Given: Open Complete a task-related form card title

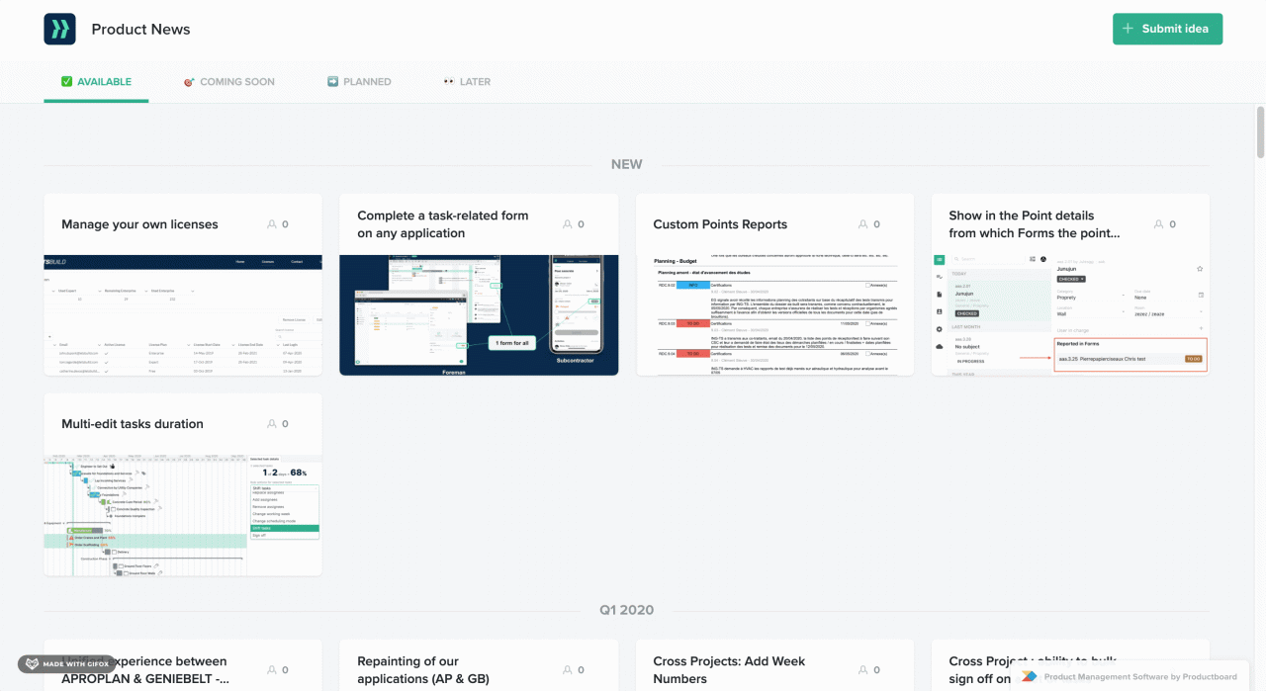Looking at the screenshot, I should point(443,224).
